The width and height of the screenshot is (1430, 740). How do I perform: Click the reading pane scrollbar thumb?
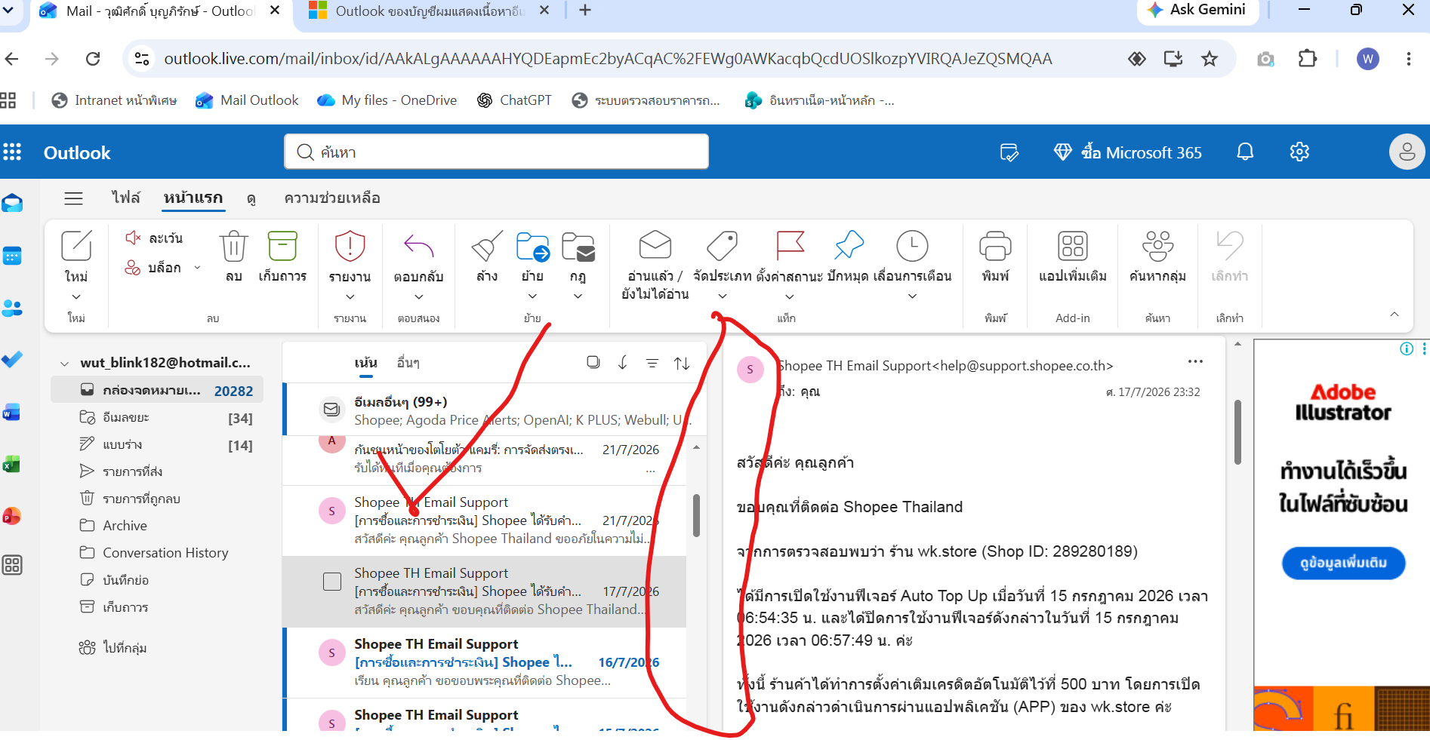point(1237,432)
